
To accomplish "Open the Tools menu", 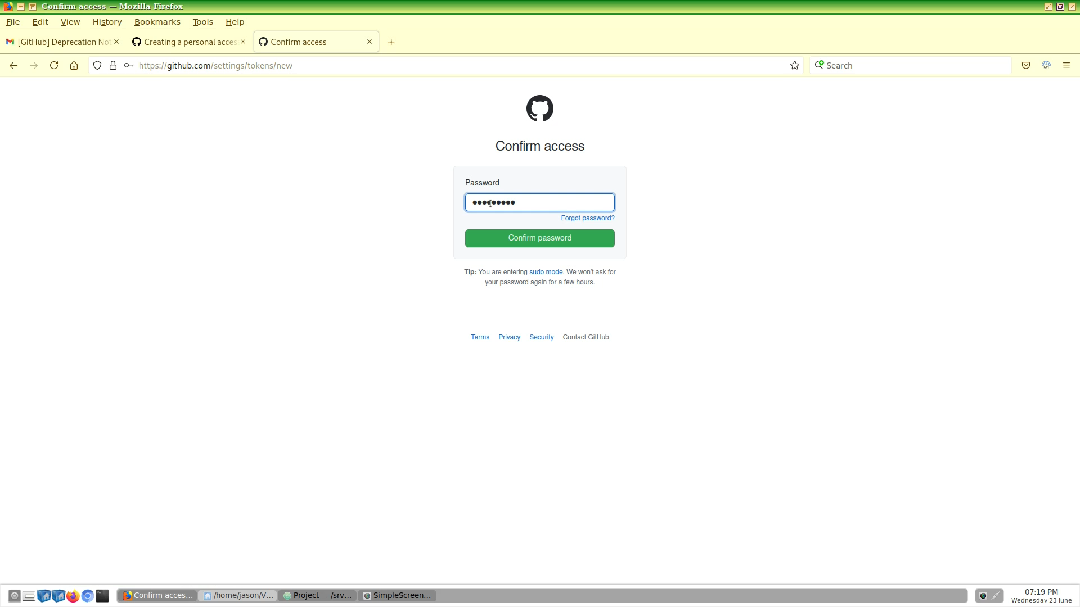I will click(202, 22).
